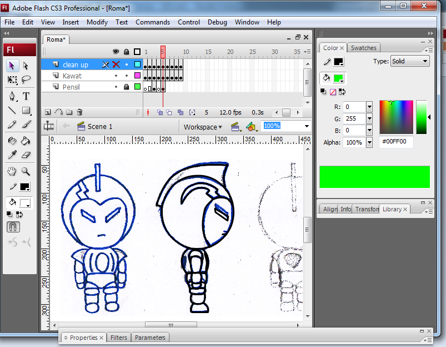The image size is (446, 347).
Task: Click Scene 1 in the edit bar
Action: point(101,126)
